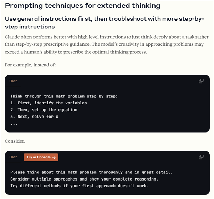Click the arrow on Try in Console

(x=54, y=157)
